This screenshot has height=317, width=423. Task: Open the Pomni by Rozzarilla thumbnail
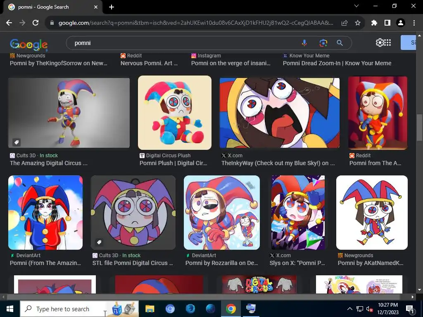pyautogui.click(x=222, y=213)
